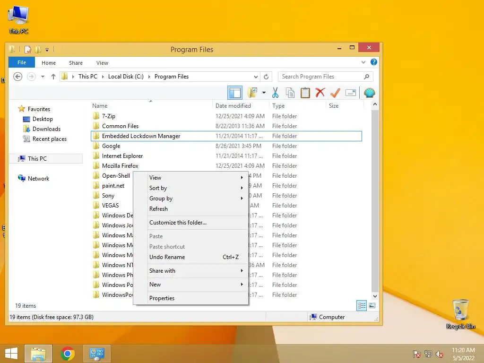Select the 7-Zip folder

(226, 116)
